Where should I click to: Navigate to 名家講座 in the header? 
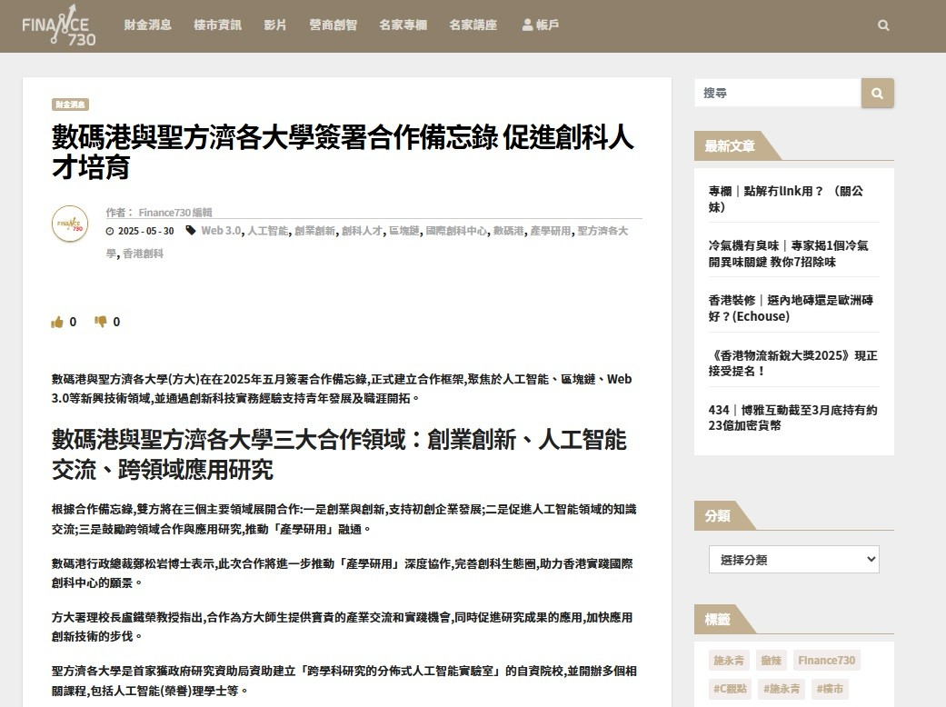(x=473, y=25)
